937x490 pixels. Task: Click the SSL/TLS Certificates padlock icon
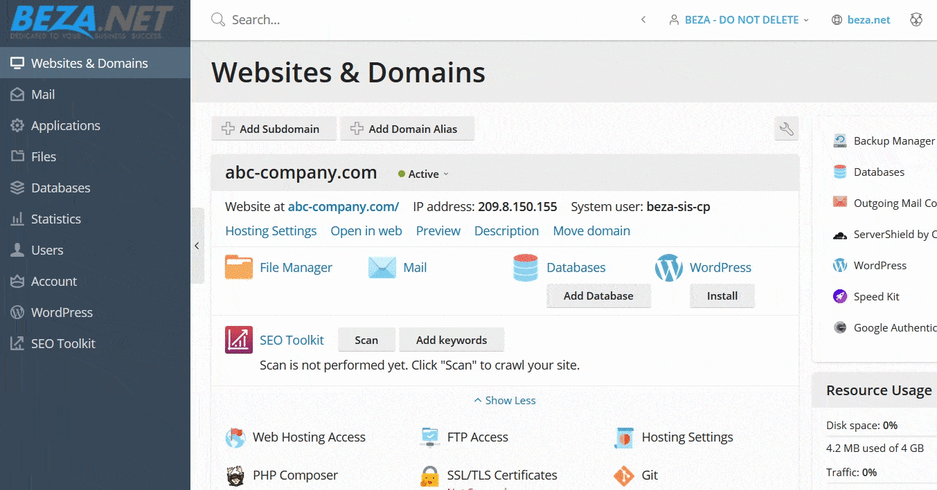pos(430,476)
